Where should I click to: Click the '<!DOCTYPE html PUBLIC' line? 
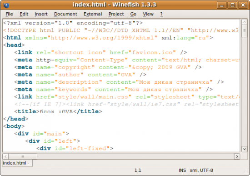tap(121, 30)
